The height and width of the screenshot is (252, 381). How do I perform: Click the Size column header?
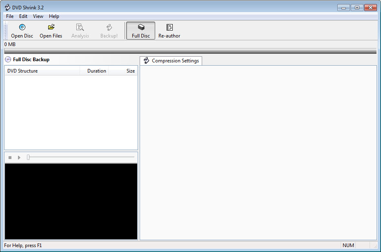tap(123, 71)
